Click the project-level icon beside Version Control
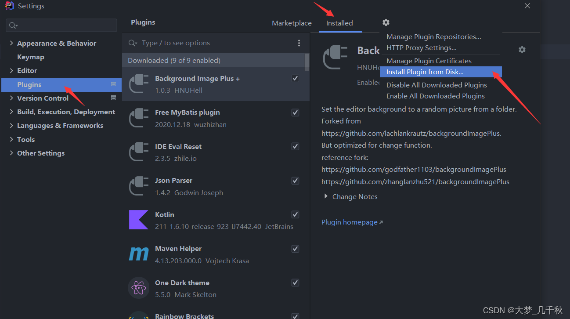 tap(114, 98)
